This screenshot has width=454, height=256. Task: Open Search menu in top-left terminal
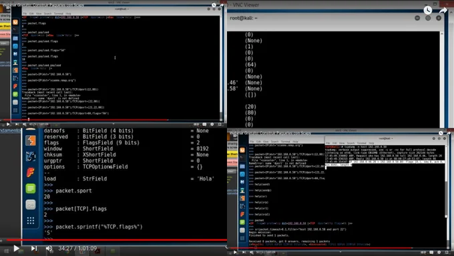point(48,13)
